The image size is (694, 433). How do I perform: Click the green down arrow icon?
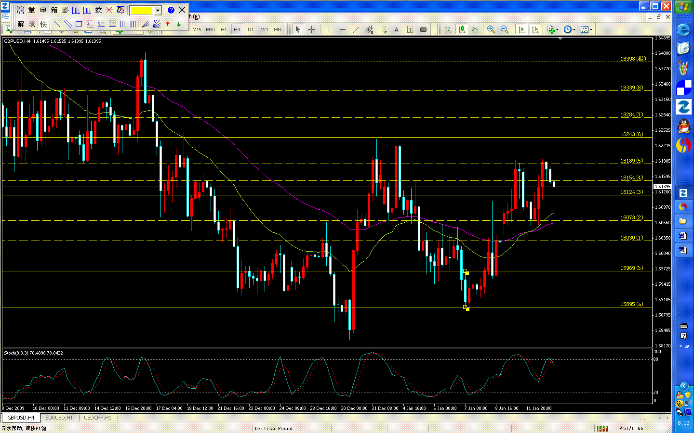(x=179, y=24)
